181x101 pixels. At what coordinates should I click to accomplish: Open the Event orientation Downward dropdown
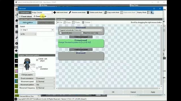point(46,79)
